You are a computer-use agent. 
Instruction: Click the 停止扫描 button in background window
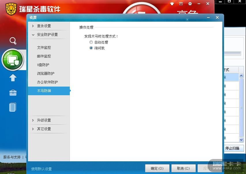(x=233, y=148)
